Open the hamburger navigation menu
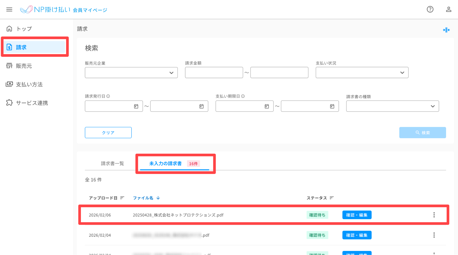 coord(9,10)
